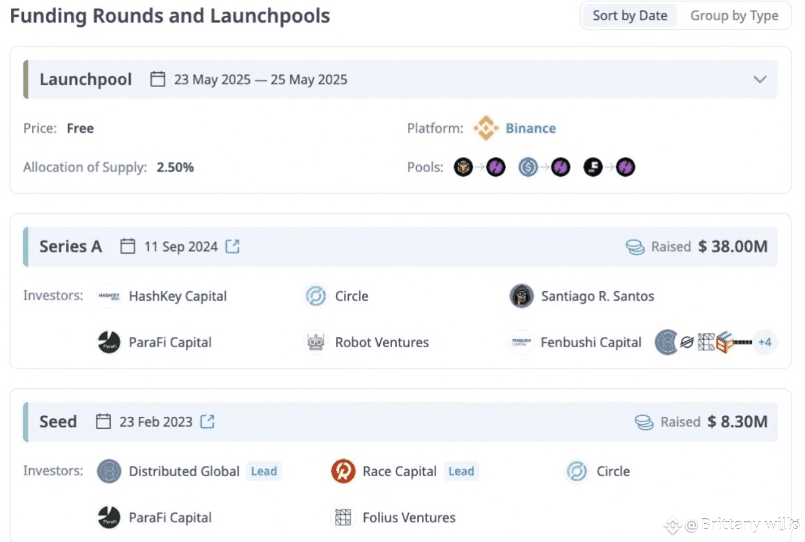805x542 pixels.
Task: Click the Series A calendar icon
Action: (x=128, y=246)
